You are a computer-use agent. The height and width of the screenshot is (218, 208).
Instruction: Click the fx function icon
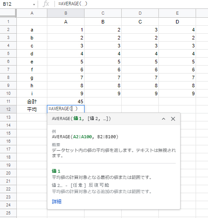tap(46, 4)
